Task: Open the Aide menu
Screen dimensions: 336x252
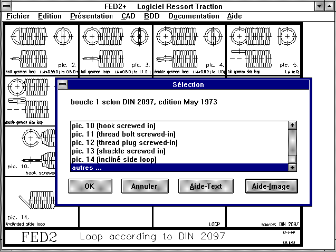Action: click(234, 16)
